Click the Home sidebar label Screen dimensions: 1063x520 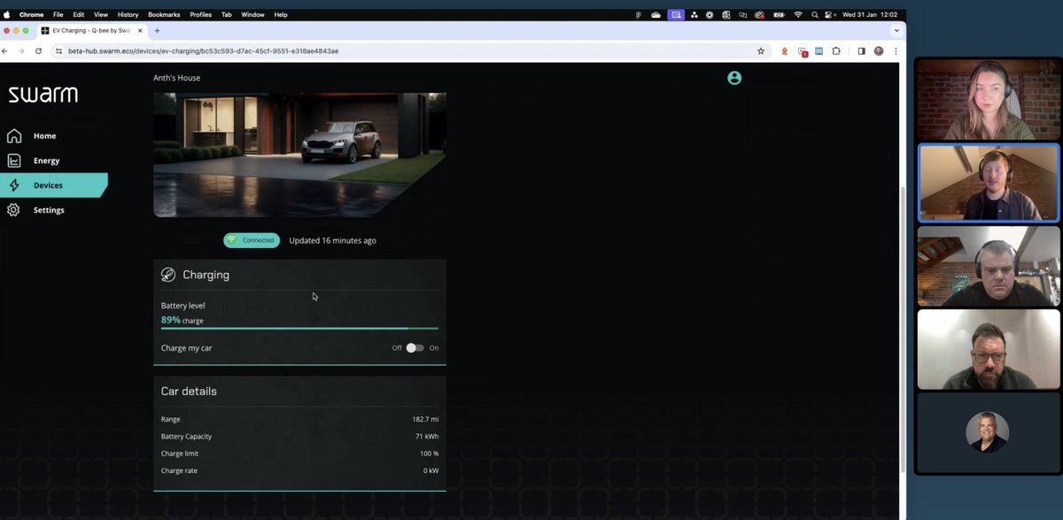[44, 136]
